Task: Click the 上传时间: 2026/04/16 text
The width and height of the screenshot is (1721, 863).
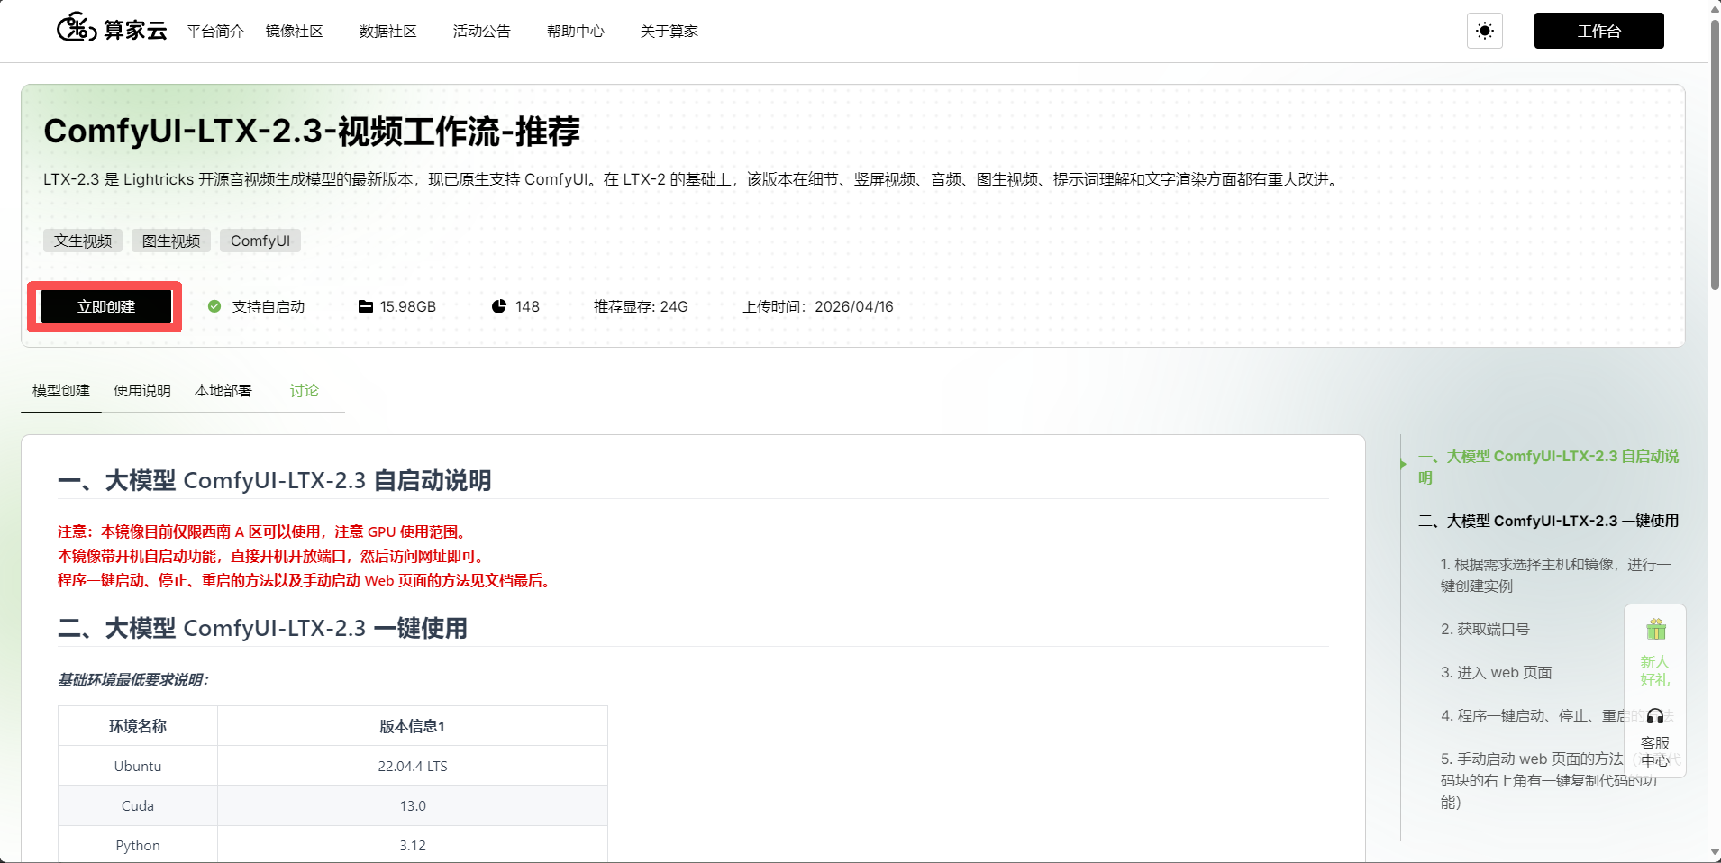Action: pyautogui.click(x=818, y=306)
